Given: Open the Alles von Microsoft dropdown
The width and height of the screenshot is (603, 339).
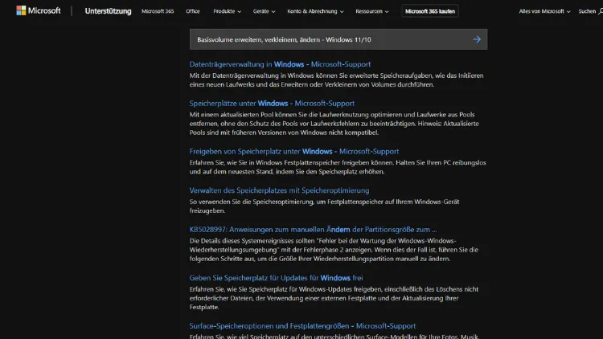Looking at the screenshot, I should tap(544, 11).
